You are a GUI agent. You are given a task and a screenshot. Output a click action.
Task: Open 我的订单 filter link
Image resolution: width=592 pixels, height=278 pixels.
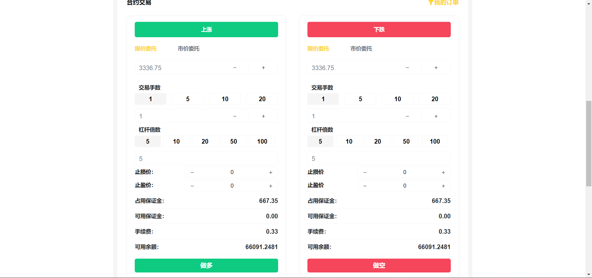(443, 3)
